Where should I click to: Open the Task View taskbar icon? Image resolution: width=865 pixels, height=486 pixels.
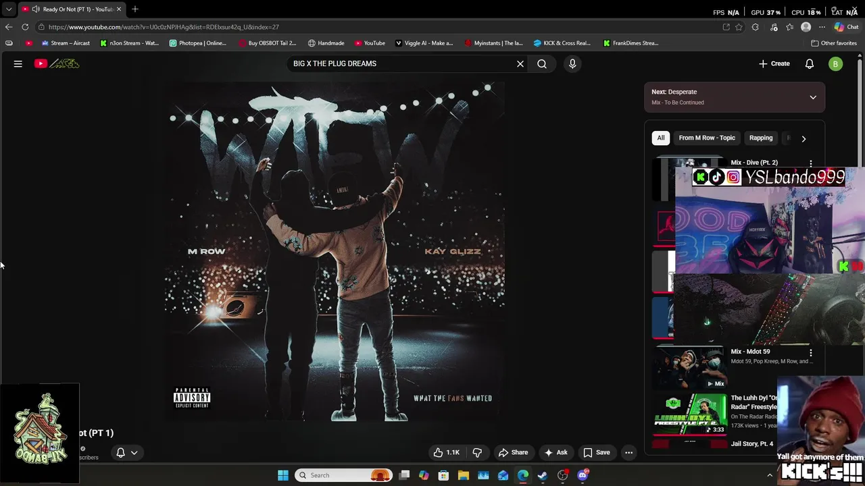coord(404,475)
